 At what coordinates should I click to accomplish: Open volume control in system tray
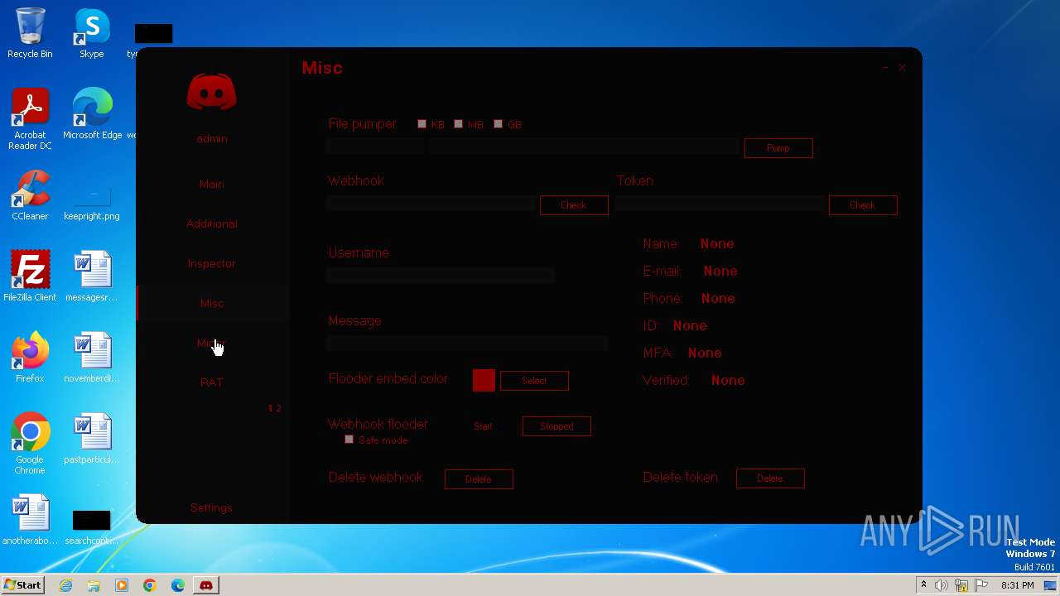coord(942,585)
